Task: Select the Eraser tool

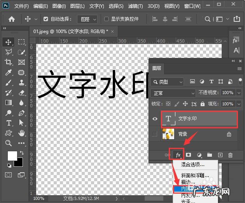Action: [21, 93]
